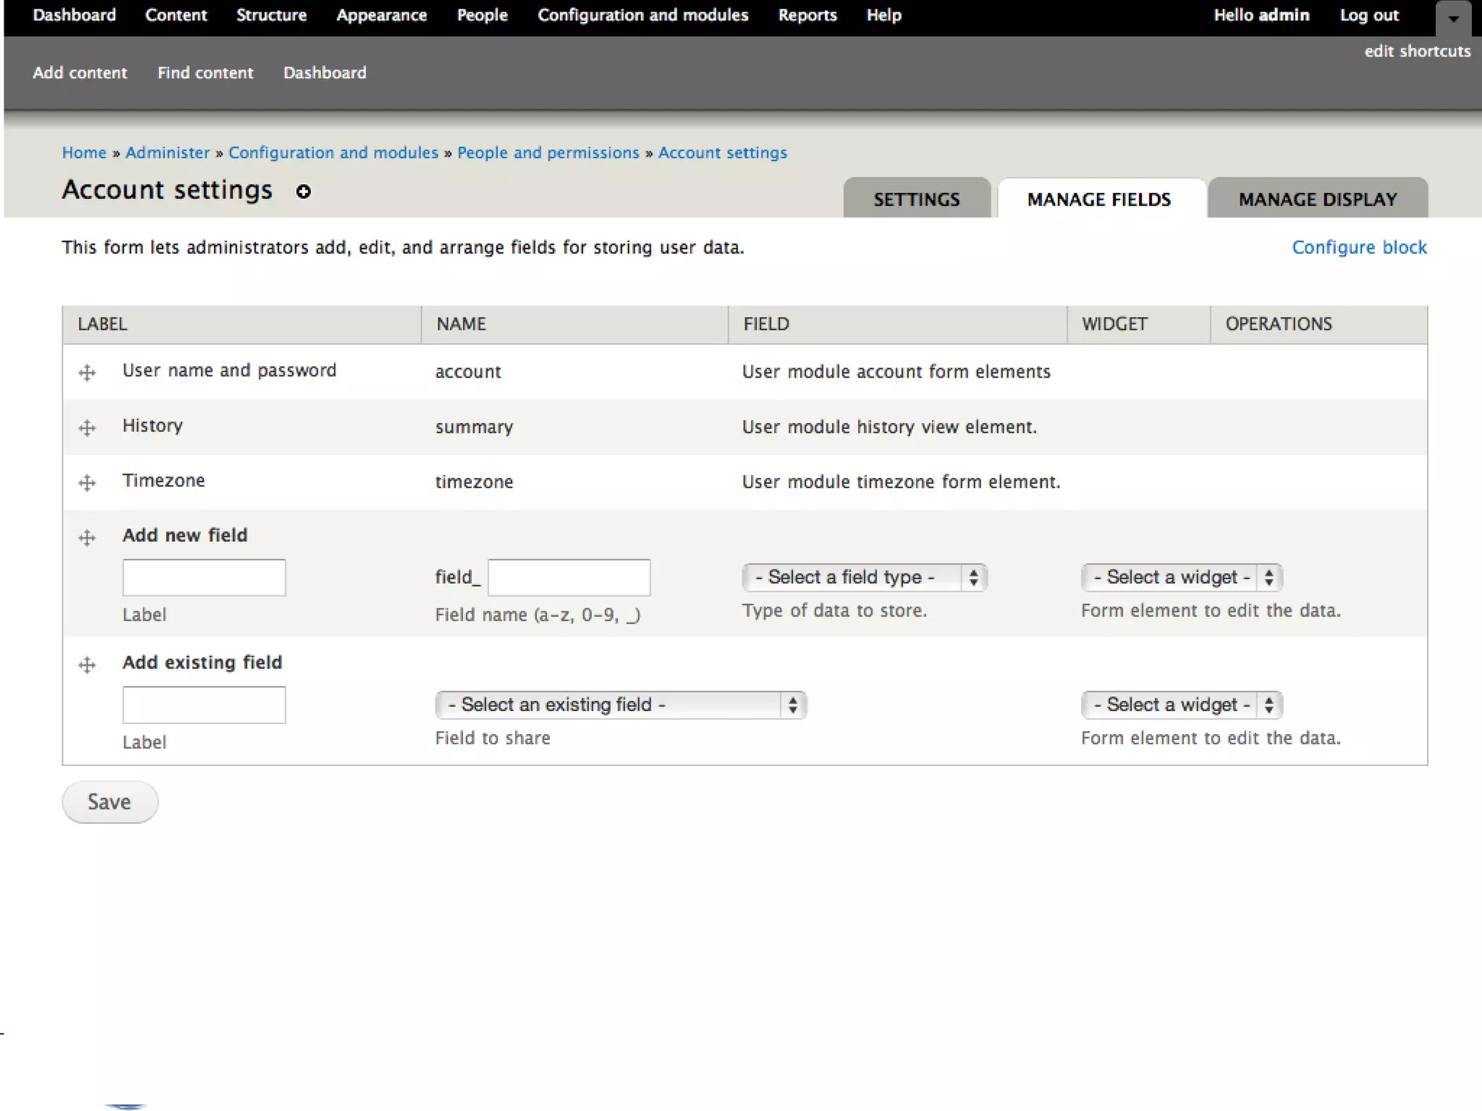Open the Select a field type dropdown
Screen dimensions: 1482x1111
tap(864, 577)
